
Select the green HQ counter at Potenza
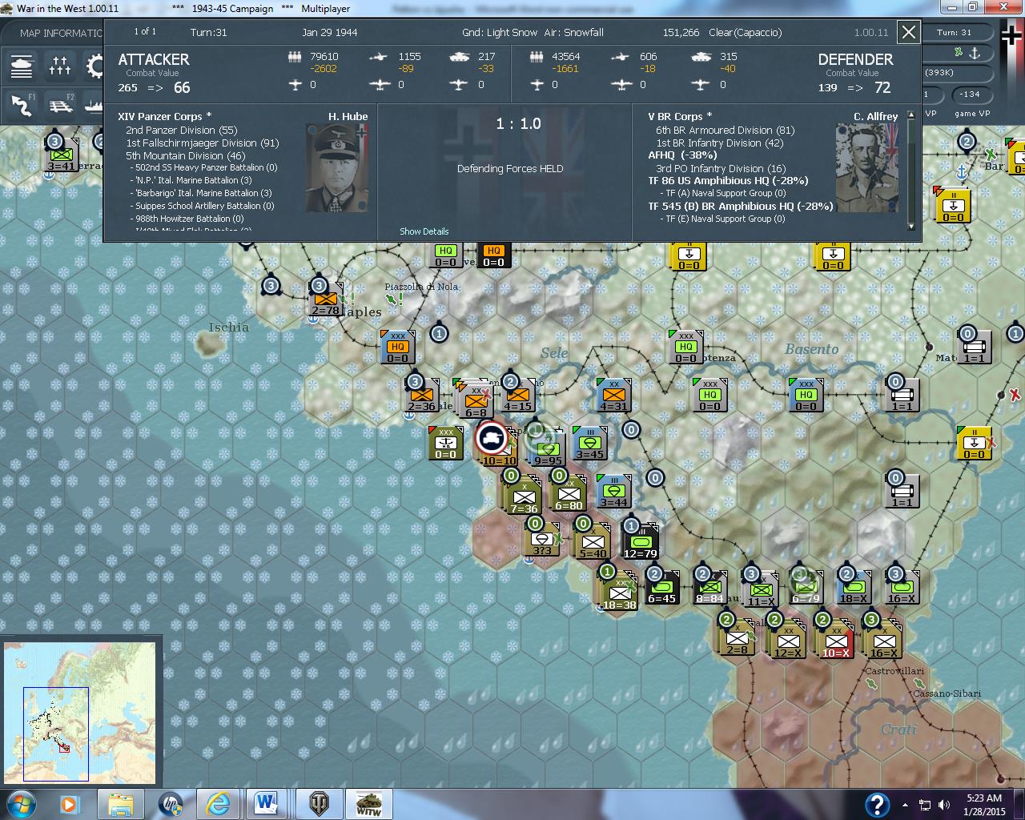tap(685, 348)
